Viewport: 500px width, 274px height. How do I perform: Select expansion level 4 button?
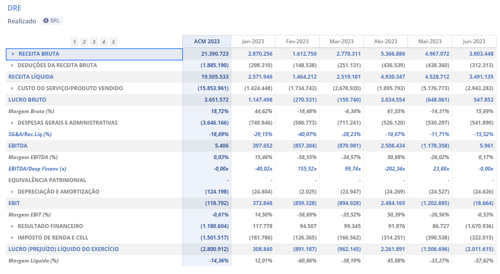103,42
